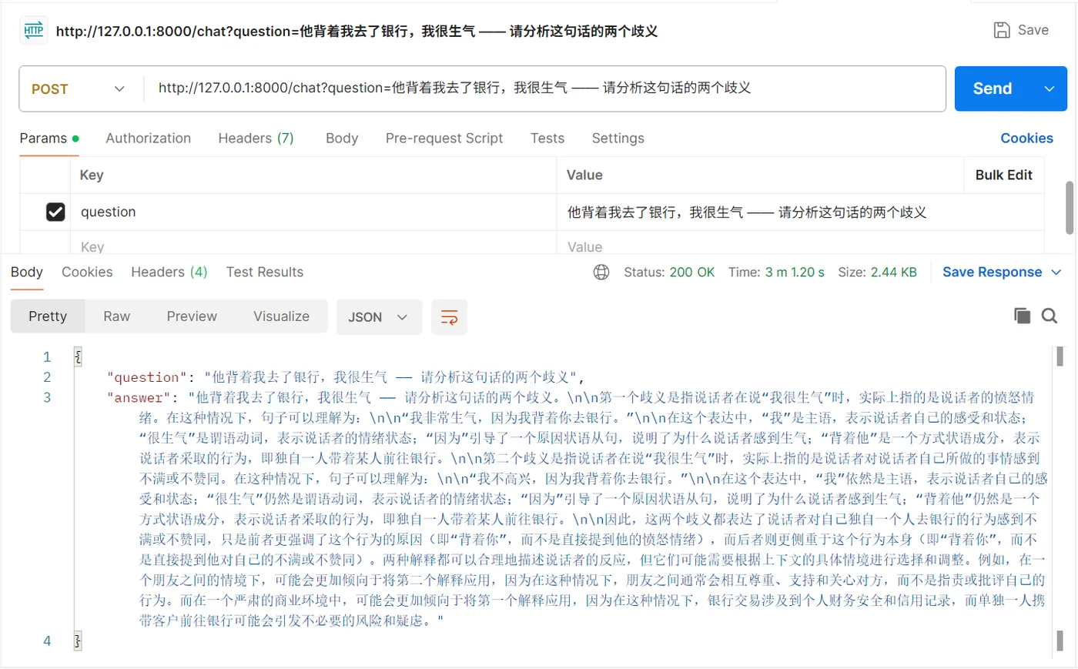Click the request URL input field
Screen dimensions: 1078x669
544,89
